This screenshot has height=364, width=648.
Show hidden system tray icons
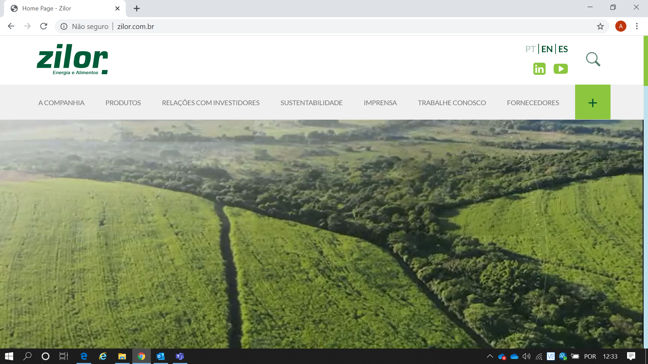tap(490, 356)
